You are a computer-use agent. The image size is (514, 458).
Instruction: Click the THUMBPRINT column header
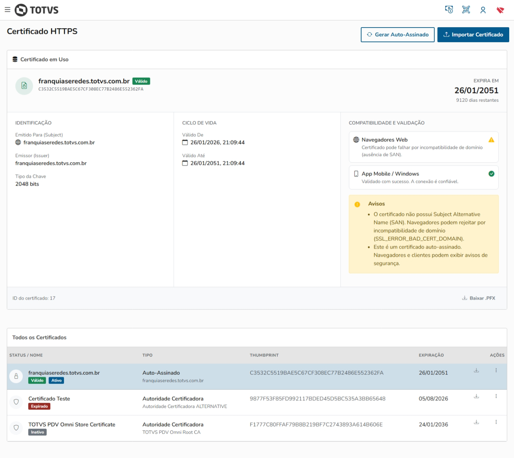pyautogui.click(x=264, y=355)
